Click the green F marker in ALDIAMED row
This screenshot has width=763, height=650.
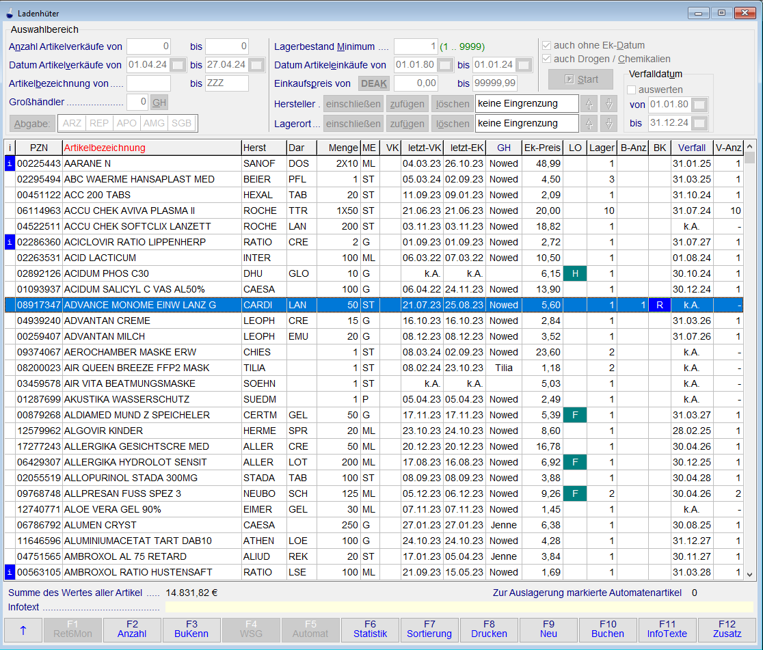[x=574, y=415]
